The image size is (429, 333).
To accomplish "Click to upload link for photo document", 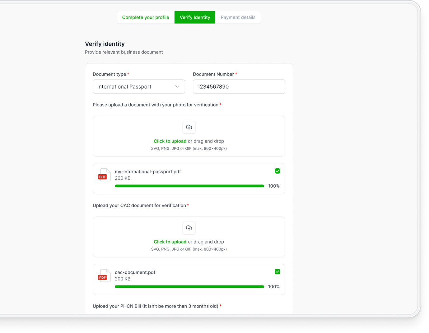I will [170, 141].
